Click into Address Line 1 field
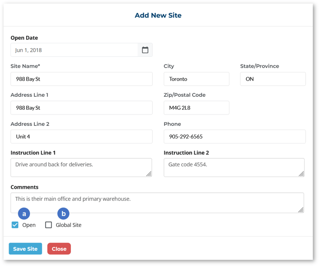 point(81,108)
